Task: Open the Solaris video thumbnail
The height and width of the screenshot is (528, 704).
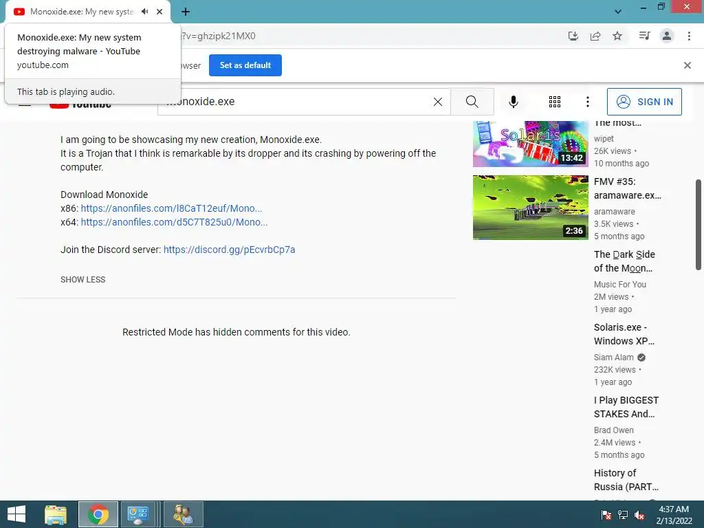Action: 530,144
